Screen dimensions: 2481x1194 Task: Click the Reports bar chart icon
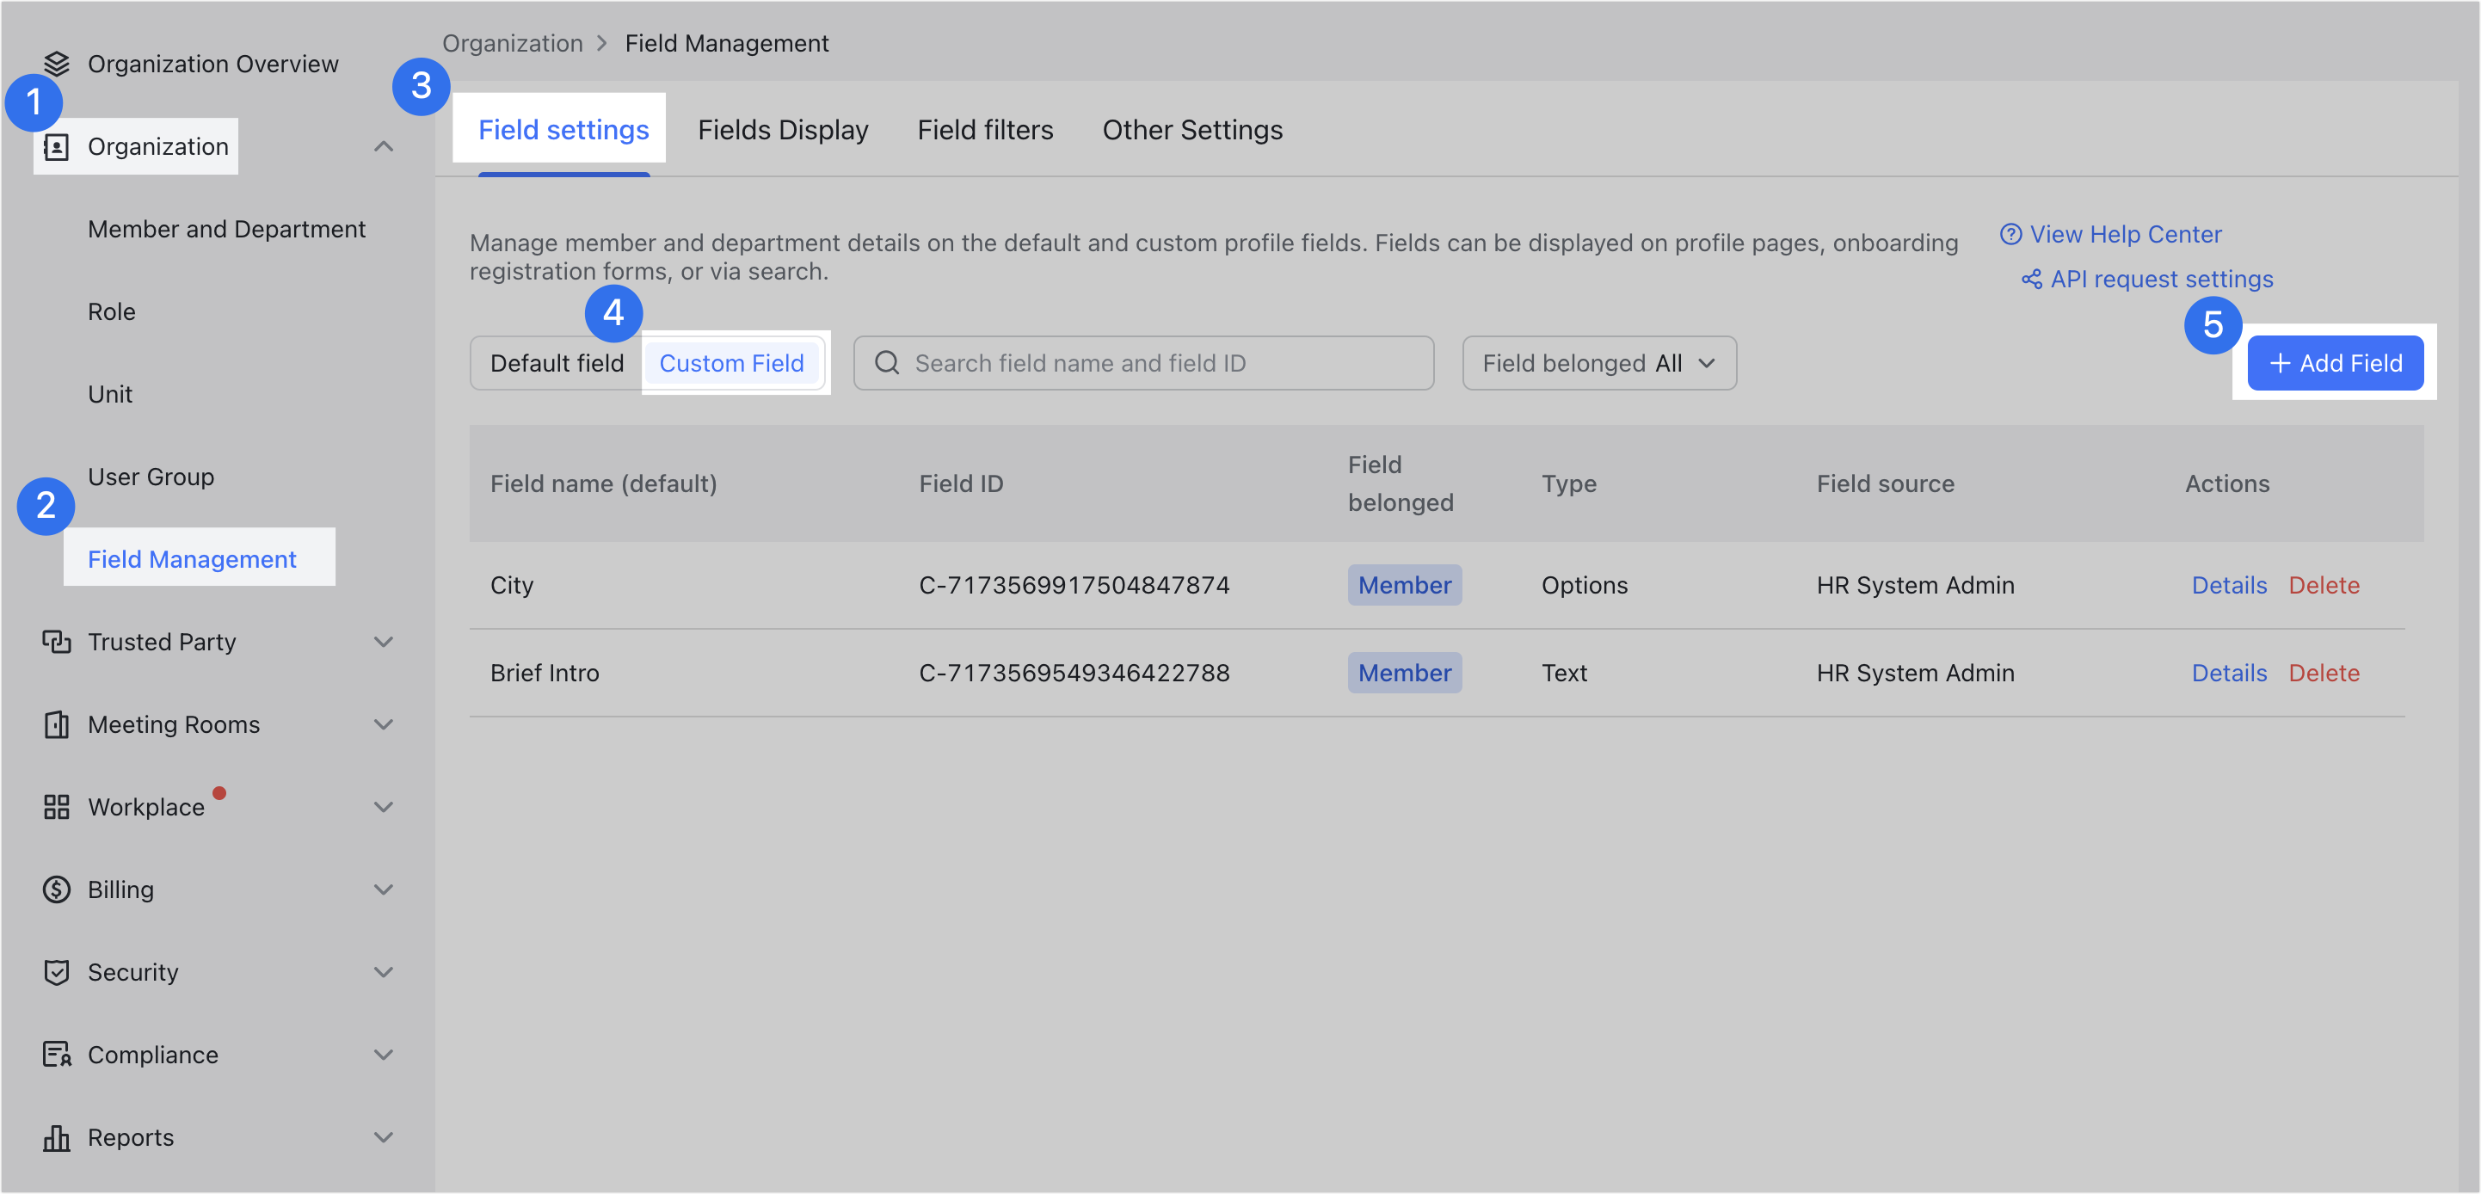pos(57,1137)
